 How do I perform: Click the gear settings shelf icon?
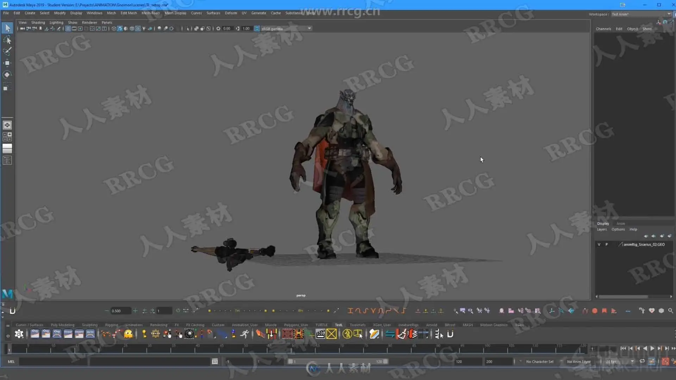(19, 334)
